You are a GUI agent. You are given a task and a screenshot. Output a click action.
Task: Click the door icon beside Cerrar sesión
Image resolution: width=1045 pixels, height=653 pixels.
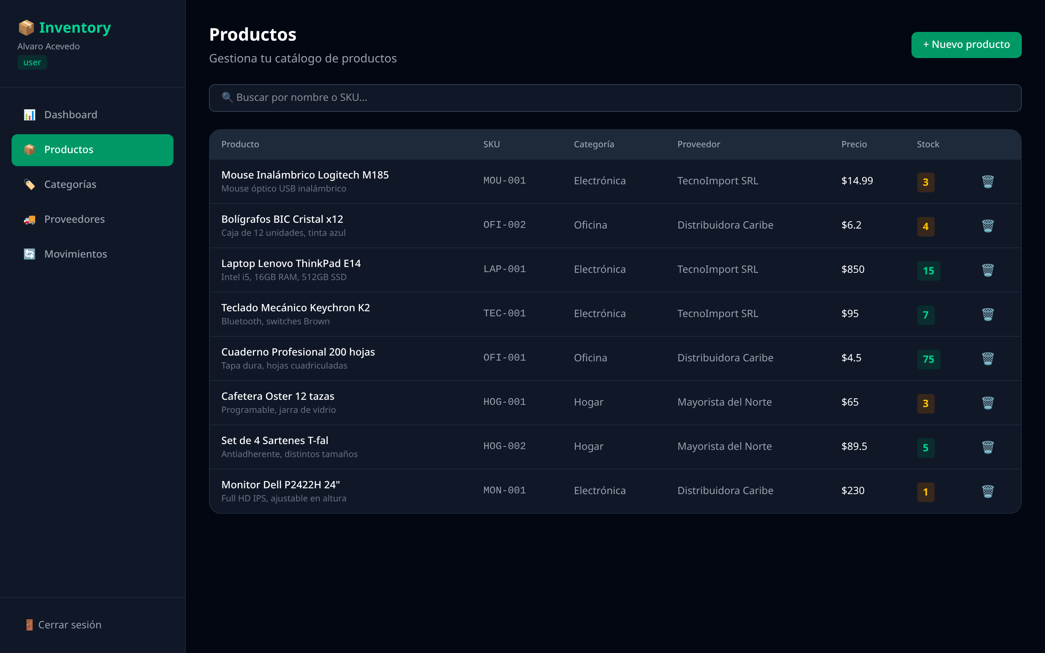pos(29,625)
